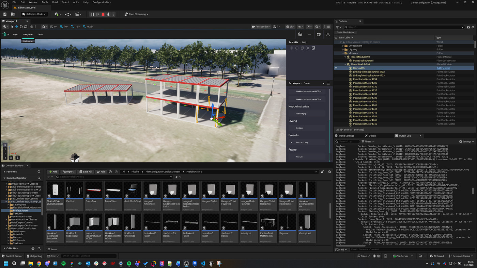
Task: Collapse the PlacedModule193 tree node
Action: (345, 64)
